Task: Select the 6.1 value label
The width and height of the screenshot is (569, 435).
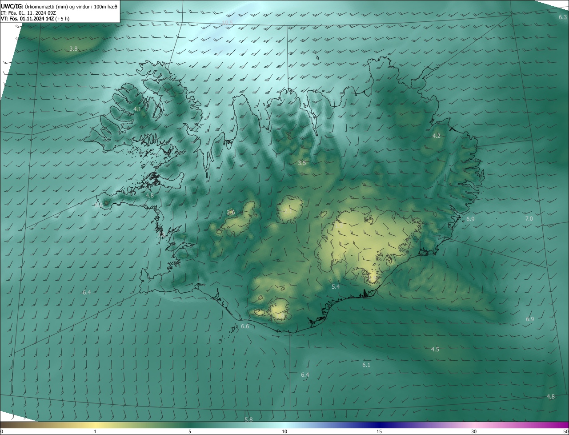Action: (366, 365)
